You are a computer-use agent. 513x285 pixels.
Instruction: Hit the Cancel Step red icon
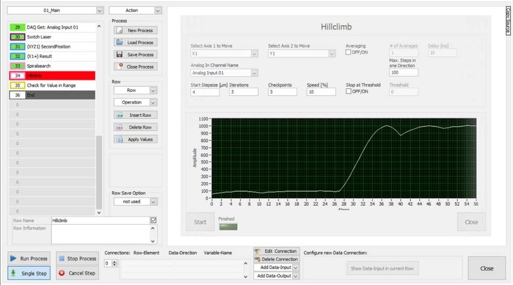62,273
